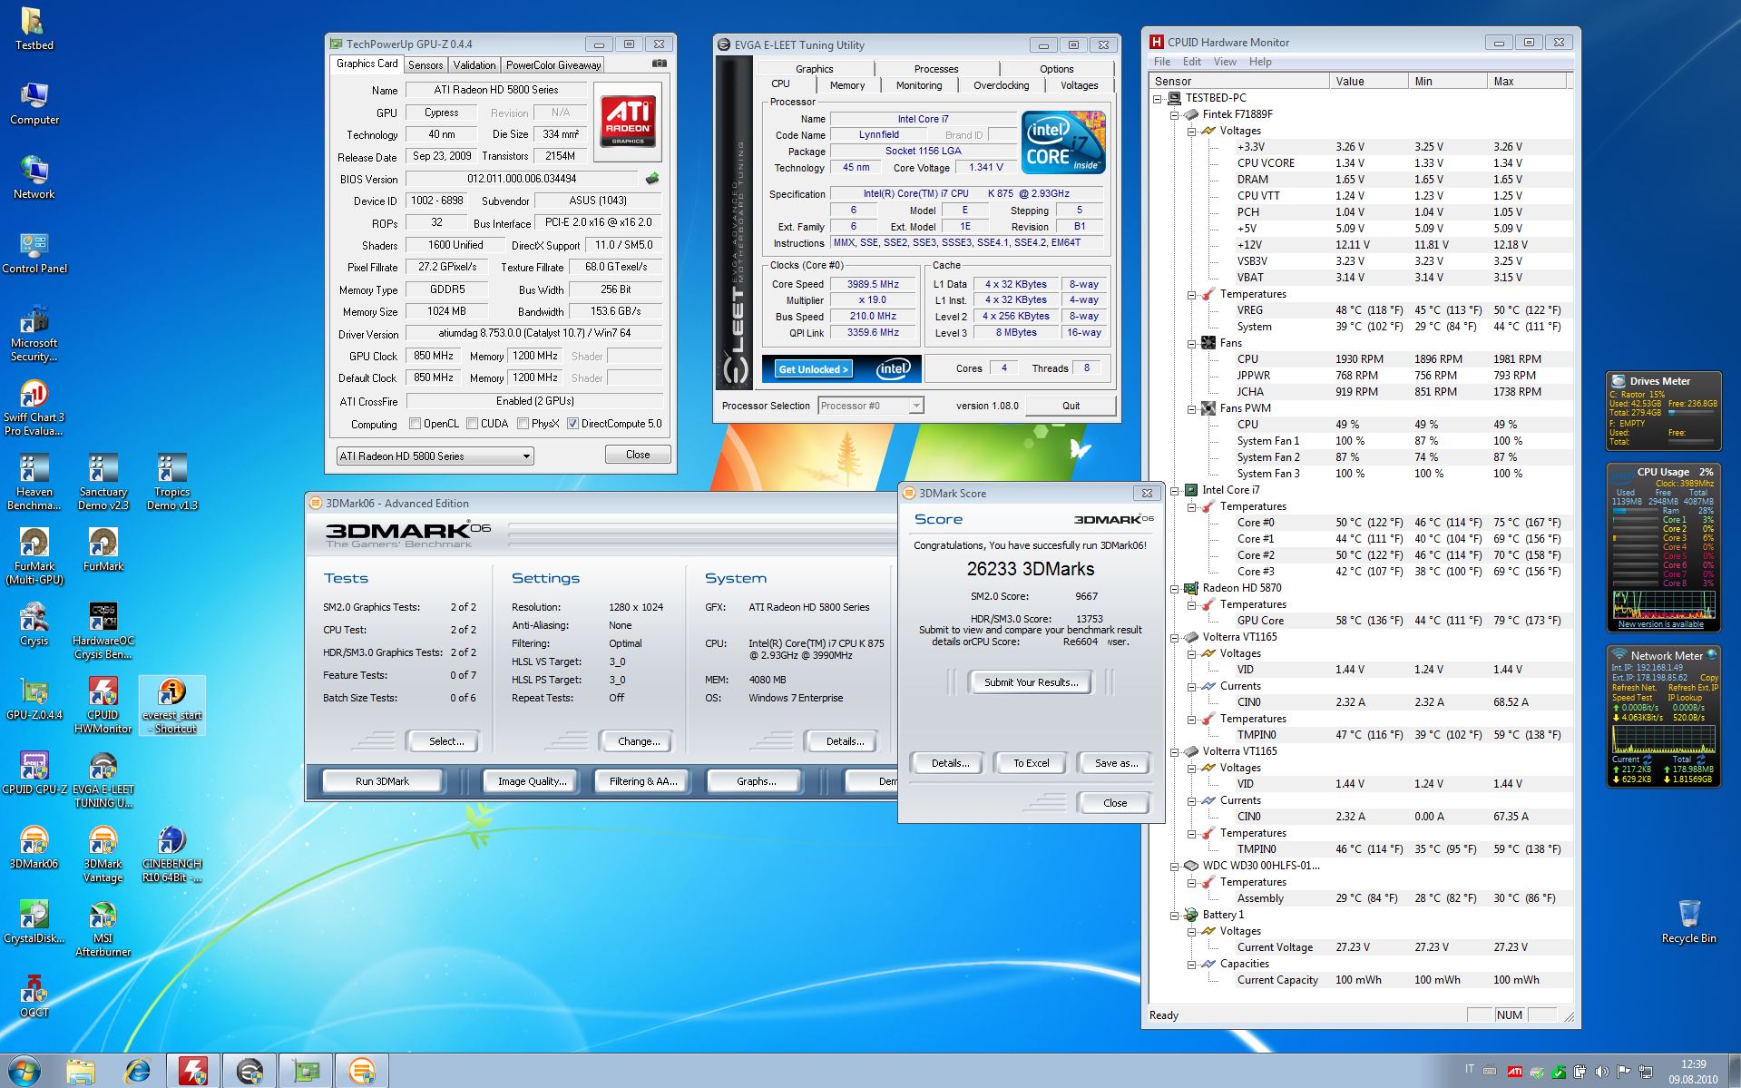Open the Computer desktop icon
The width and height of the screenshot is (1741, 1088).
34,103
